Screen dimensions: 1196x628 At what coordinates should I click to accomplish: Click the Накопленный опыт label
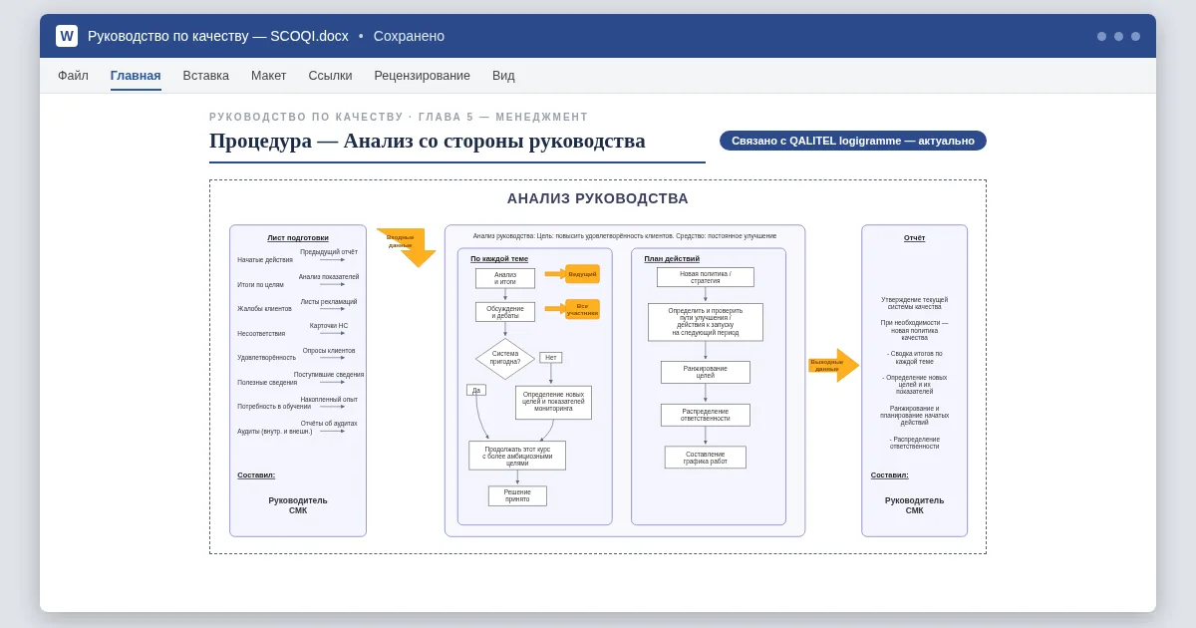coord(329,399)
